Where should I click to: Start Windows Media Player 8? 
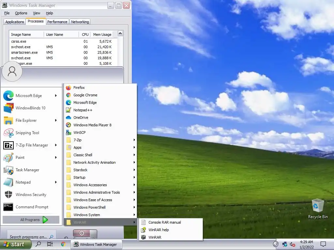pyautogui.click(x=100, y=125)
